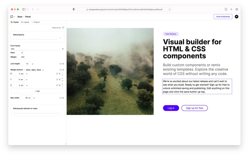The height and width of the screenshot is (156, 249).
Task: Remove margin value row 0
Action: click(60, 74)
